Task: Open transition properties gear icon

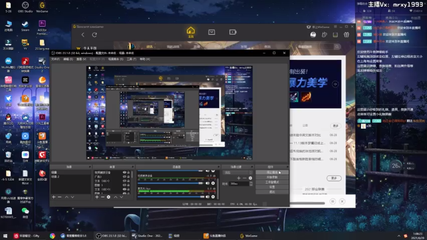Action: point(250,178)
